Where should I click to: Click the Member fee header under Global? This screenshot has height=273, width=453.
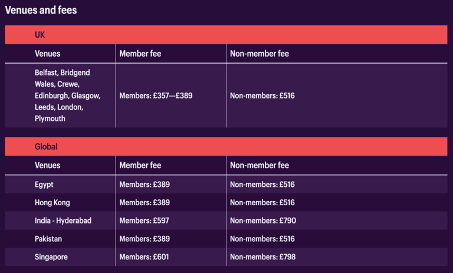[x=140, y=166]
